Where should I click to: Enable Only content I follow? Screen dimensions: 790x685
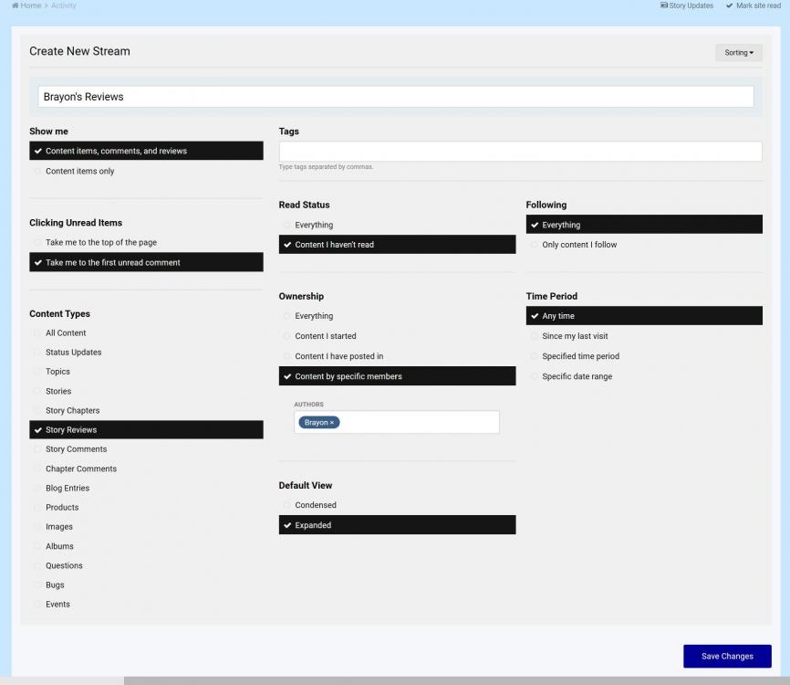point(579,245)
